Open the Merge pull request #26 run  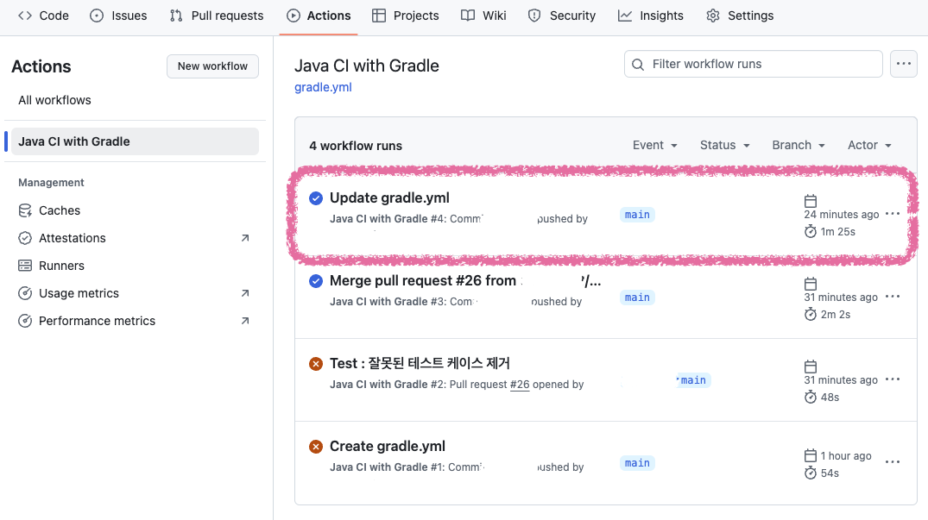pyautogui.click(x=465, y=280)
